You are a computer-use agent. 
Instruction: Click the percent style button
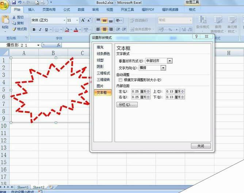pyautogui.click(x=170, y=29)
